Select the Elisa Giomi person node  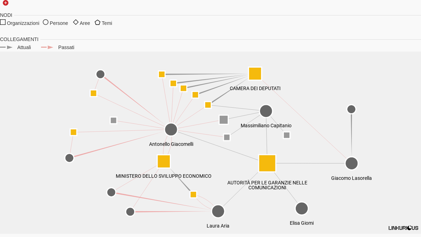pyautogui.click(x=302, y=208)
